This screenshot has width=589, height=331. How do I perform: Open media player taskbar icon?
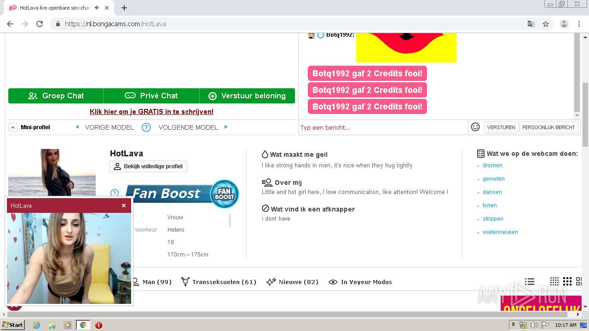[67, 325]
